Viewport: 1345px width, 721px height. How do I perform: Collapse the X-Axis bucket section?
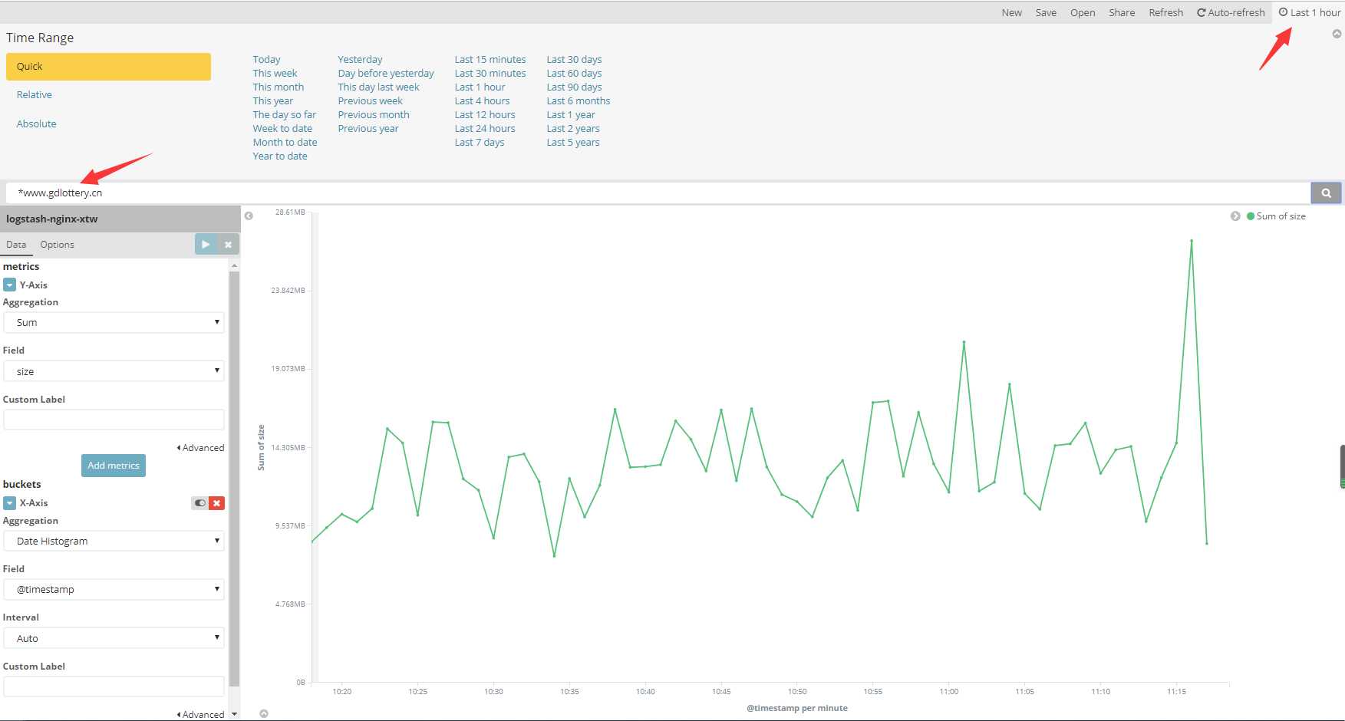(x=9, y=503)
